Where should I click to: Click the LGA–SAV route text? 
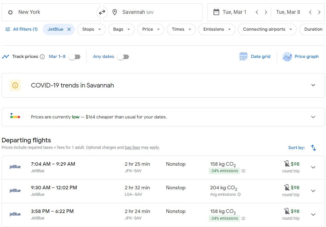pos(133,195)
